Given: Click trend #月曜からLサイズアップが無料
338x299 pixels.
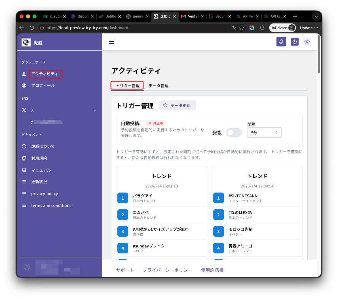Looking at the screenshot, I should coord(161,231).
